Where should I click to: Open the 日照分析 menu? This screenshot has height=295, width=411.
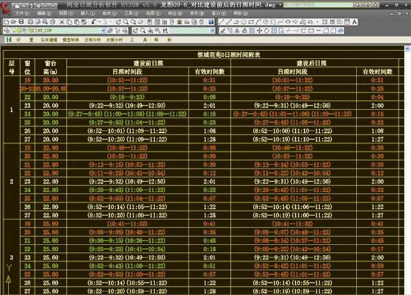[x=92, y=40]
